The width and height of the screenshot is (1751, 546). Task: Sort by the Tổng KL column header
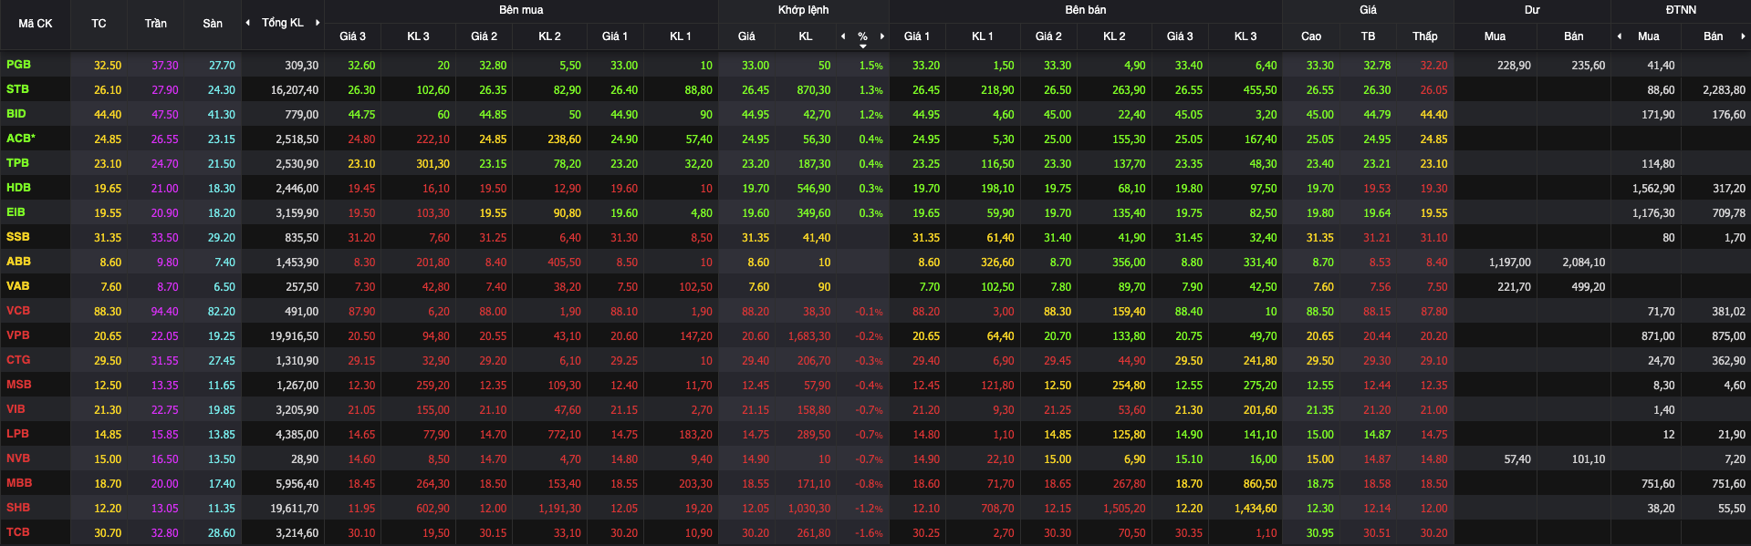(x=283, y=23)
